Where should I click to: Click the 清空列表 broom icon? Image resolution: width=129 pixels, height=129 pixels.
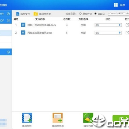tap(88, 118)
